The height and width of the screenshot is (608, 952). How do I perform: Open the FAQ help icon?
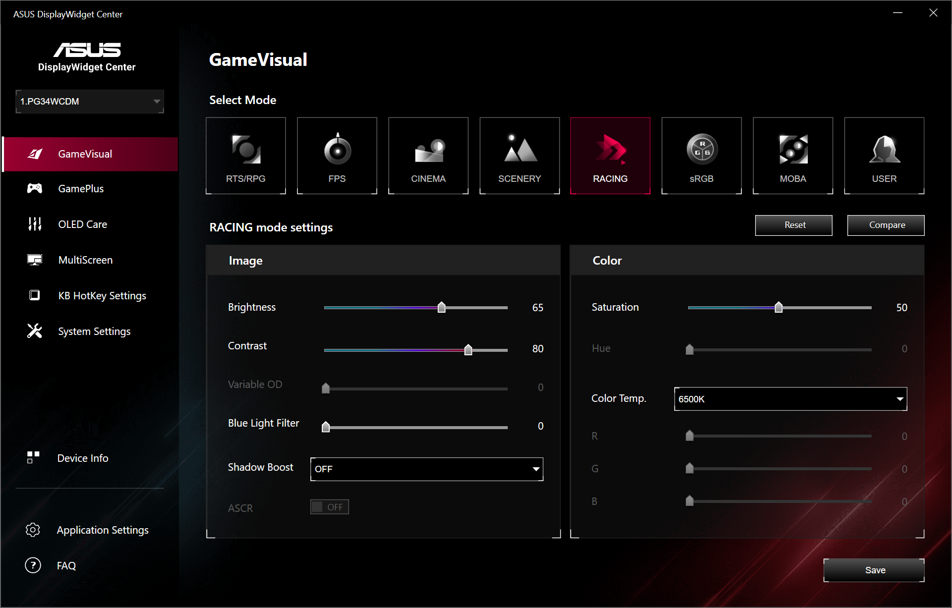(x=33, y=565)
